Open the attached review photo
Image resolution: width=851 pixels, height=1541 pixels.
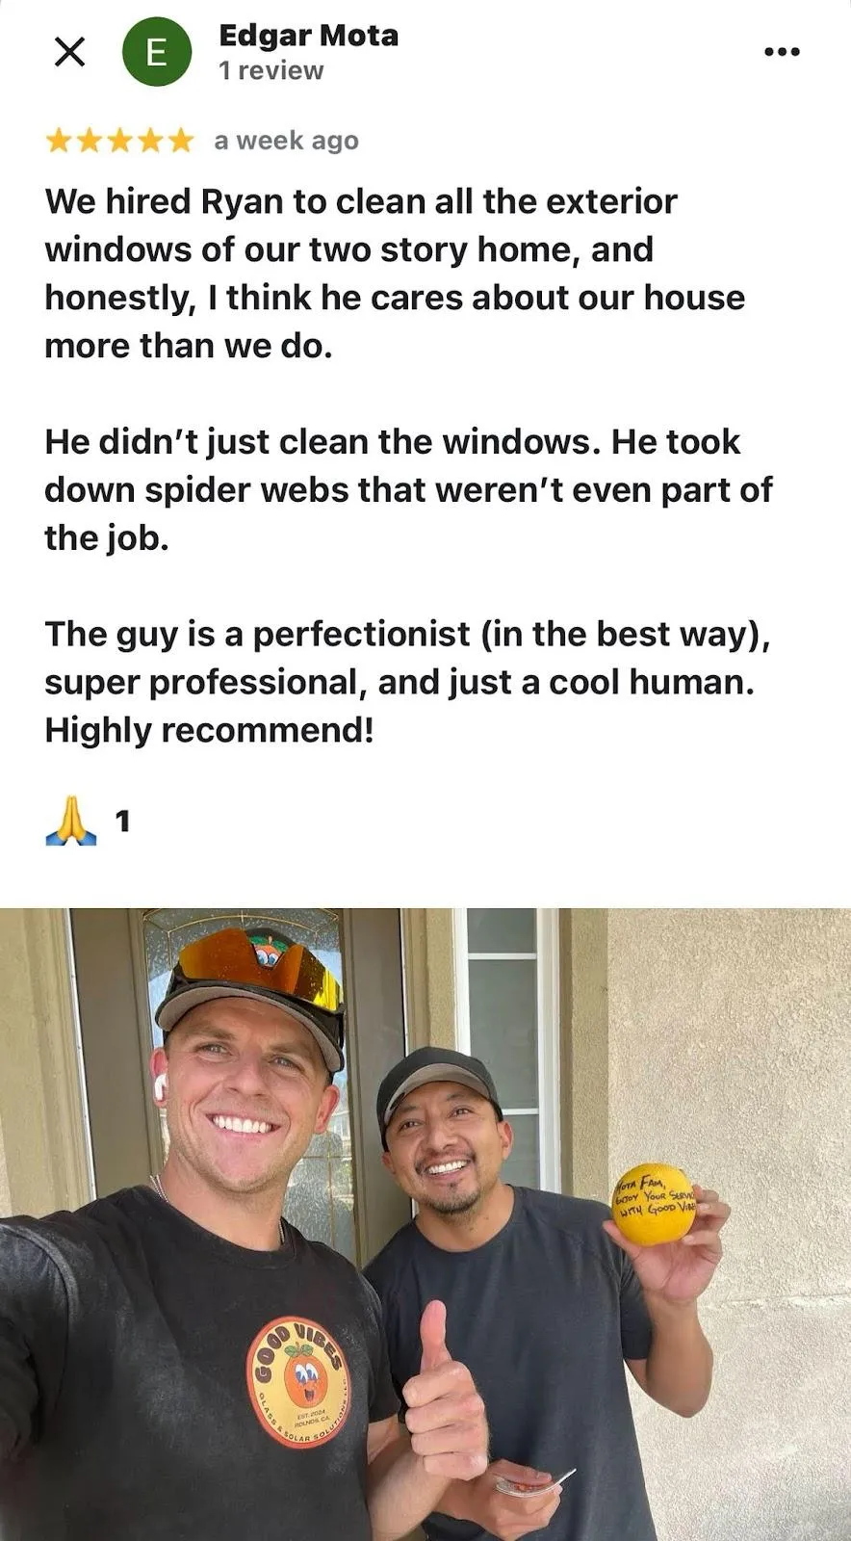(x=425, y=1224)
